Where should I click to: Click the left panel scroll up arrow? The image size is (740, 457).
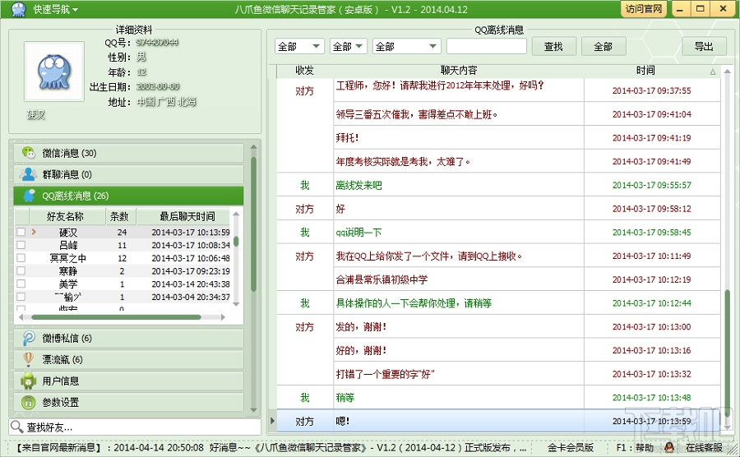(x=253, y=147)
